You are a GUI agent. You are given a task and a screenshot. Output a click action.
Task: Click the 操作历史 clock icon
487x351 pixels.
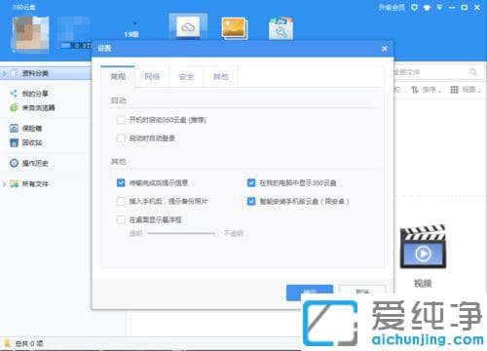(14, 163)
